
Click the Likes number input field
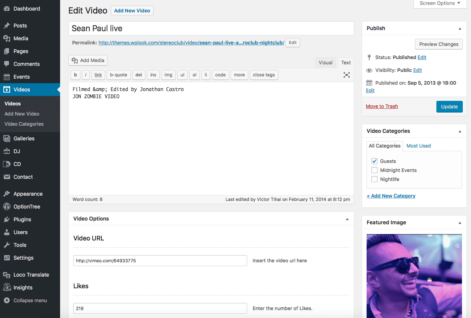[160, 308]
